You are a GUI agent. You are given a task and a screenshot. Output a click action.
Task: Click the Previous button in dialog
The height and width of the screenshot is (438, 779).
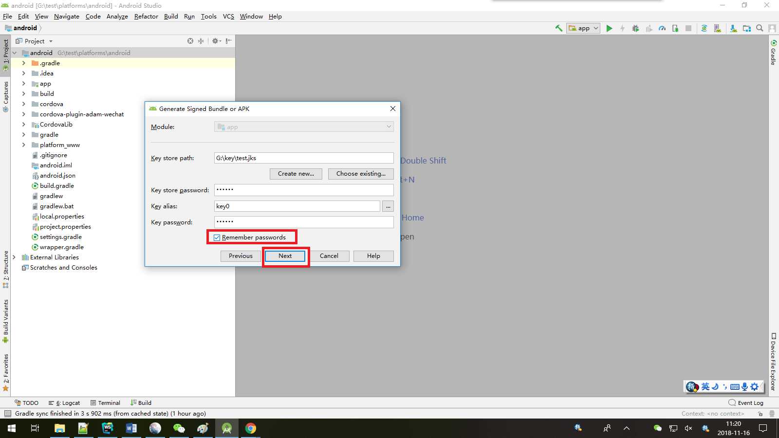pyautogui.click(x=241, y=256)
